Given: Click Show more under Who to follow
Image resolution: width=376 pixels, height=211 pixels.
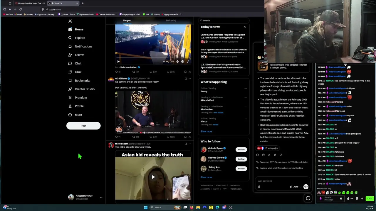Looking at the screenshot, I should pyautogui.click(x=206, y=177).
